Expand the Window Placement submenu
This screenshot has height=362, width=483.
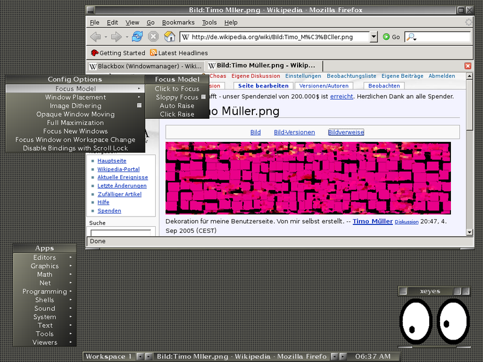pyautogui.click(x=75, y=97)
